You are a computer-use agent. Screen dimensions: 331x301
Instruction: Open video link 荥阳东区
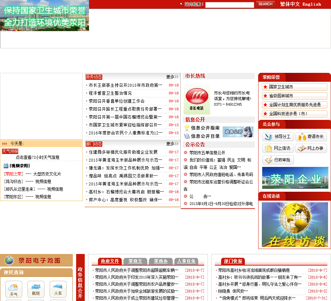click(x=14, y=197)
